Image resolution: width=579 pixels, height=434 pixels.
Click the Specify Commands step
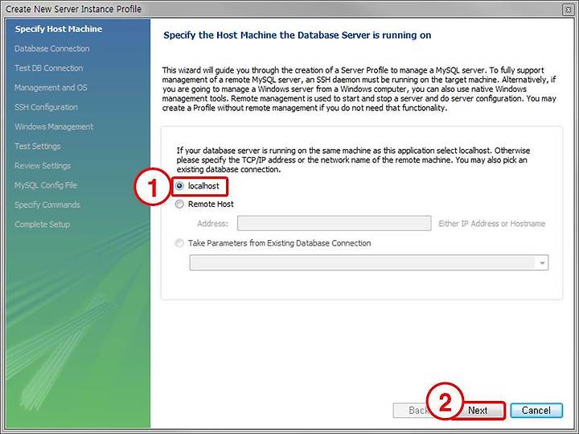(47, 205)
